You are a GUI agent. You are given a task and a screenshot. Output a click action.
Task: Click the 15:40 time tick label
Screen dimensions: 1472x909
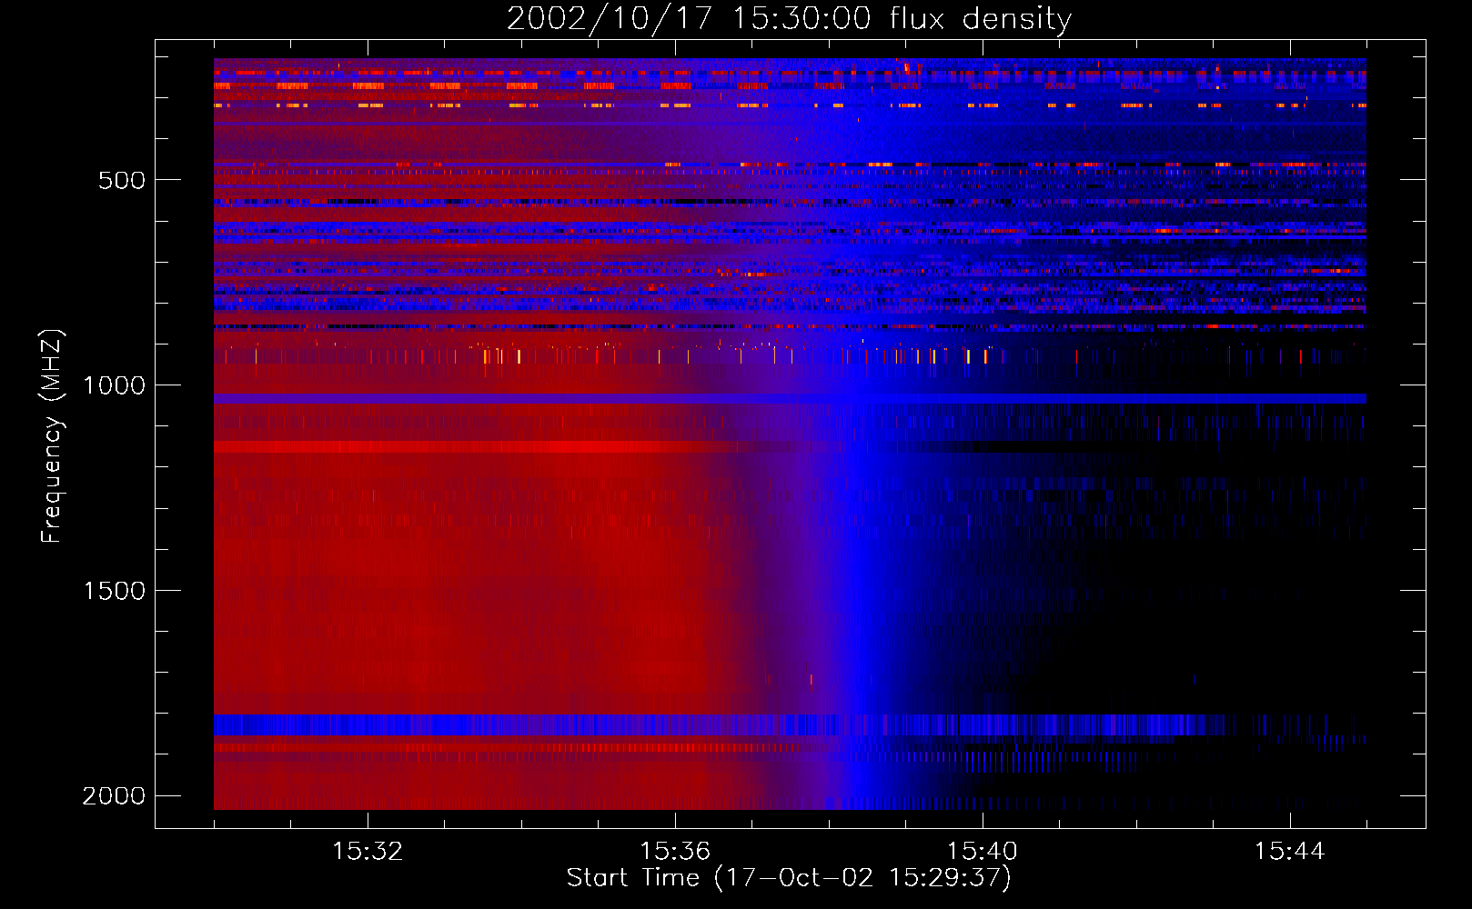[x=983, y=852]
